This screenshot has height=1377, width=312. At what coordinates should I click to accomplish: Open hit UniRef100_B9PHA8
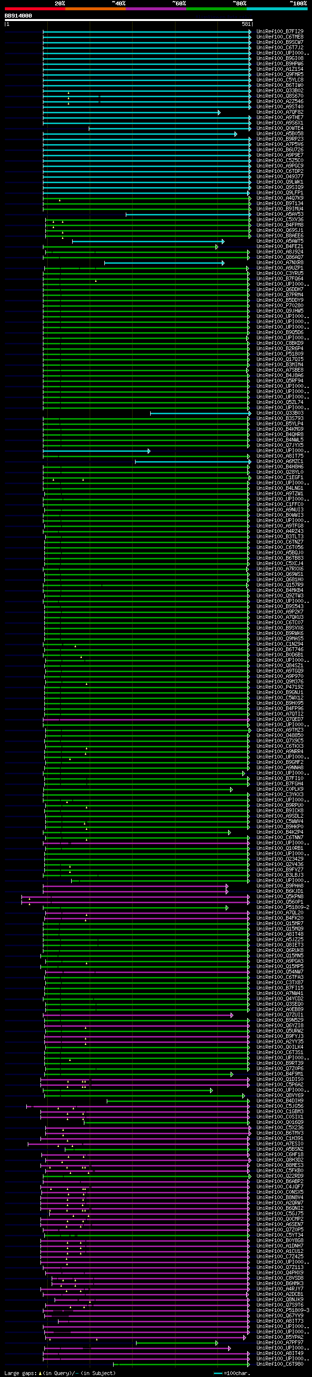280,886
